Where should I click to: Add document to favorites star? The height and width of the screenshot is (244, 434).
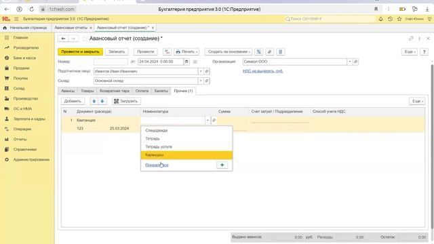(84, 39)
